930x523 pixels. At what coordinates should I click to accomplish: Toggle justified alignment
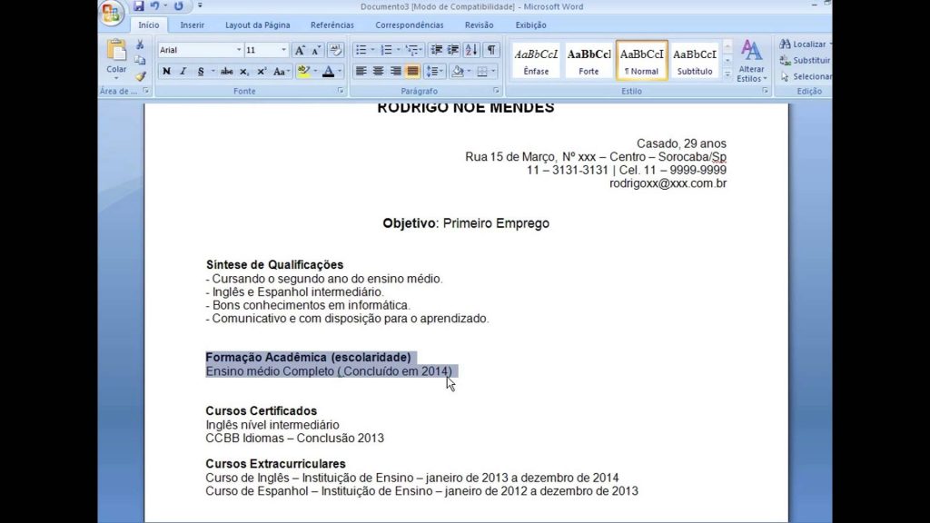pyautogui.click(x=413, y=71)
